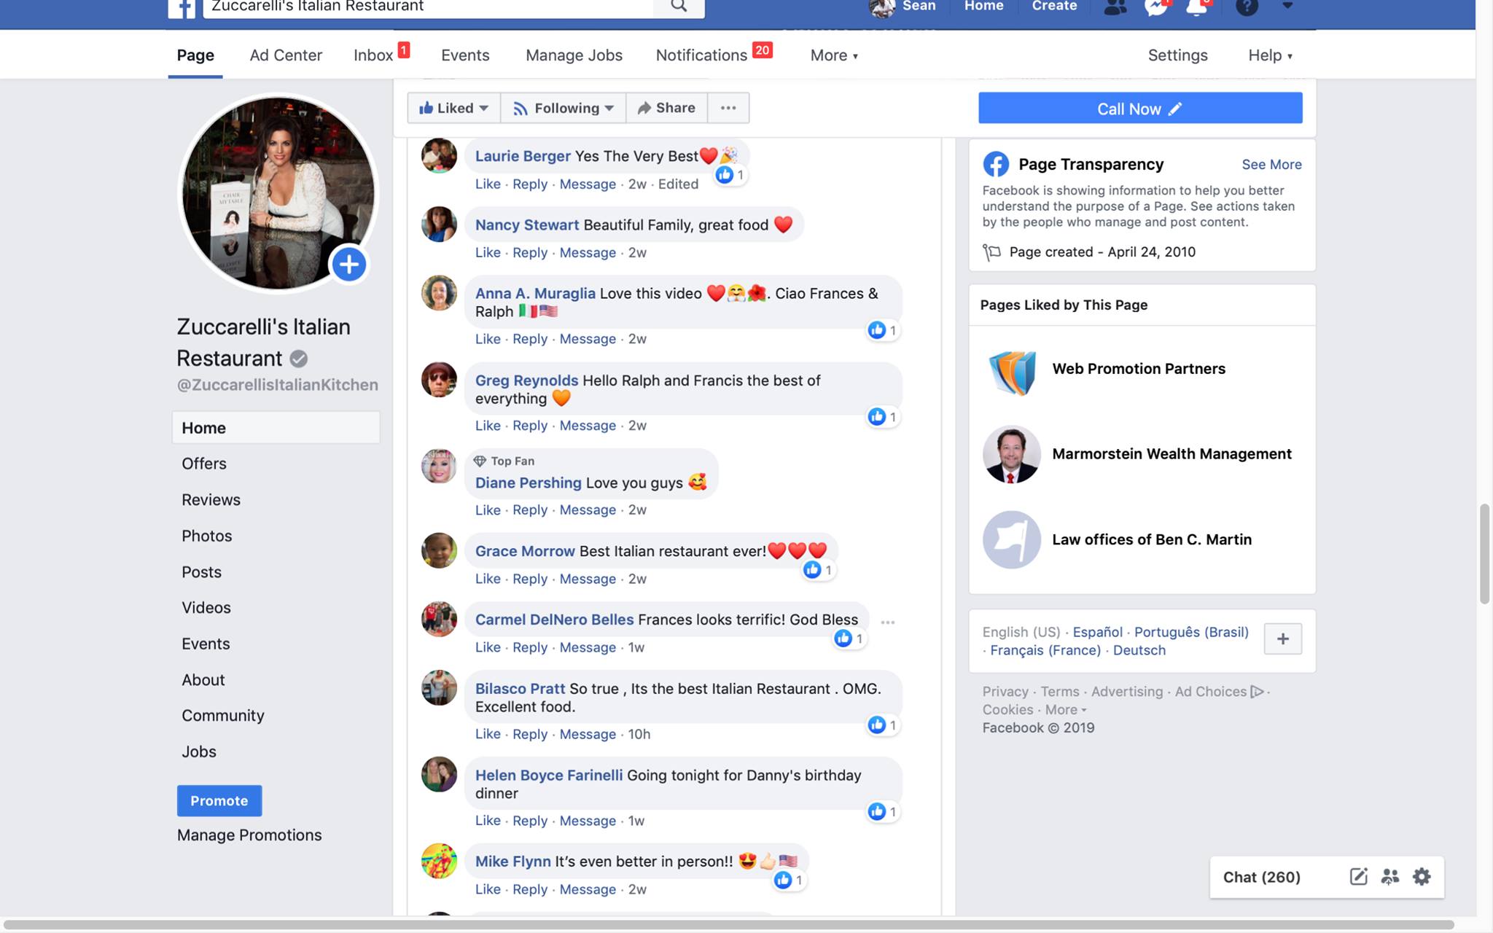Open the Events tab in top page menu

(x=465, y=55)
